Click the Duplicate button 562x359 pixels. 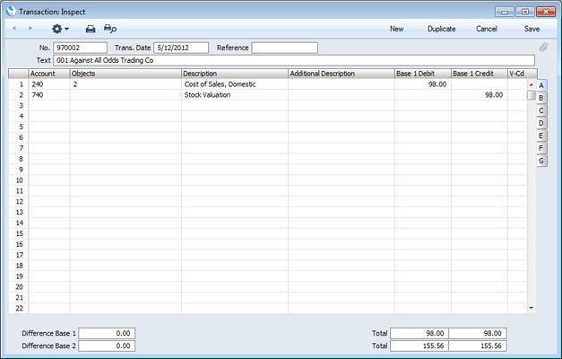pyautogui.click(x=441, y=29)
